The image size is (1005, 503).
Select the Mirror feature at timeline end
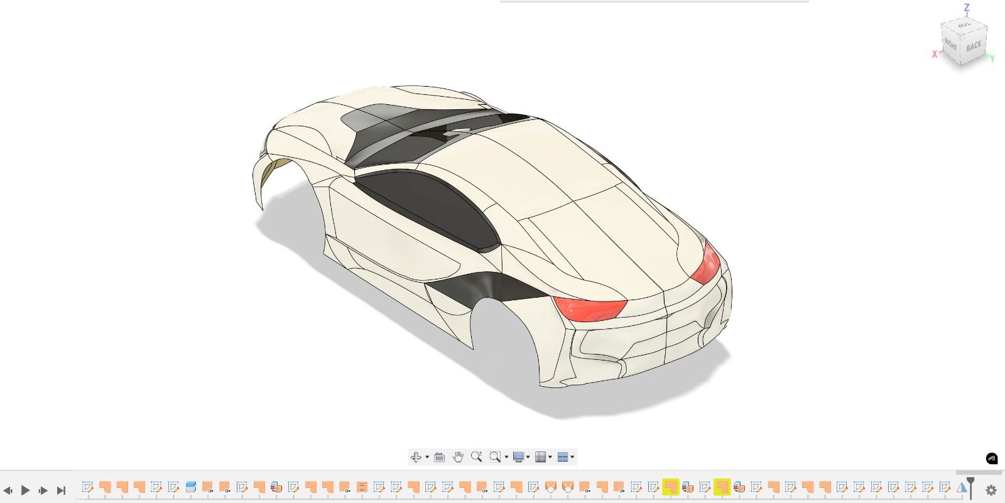coord(961,487)
